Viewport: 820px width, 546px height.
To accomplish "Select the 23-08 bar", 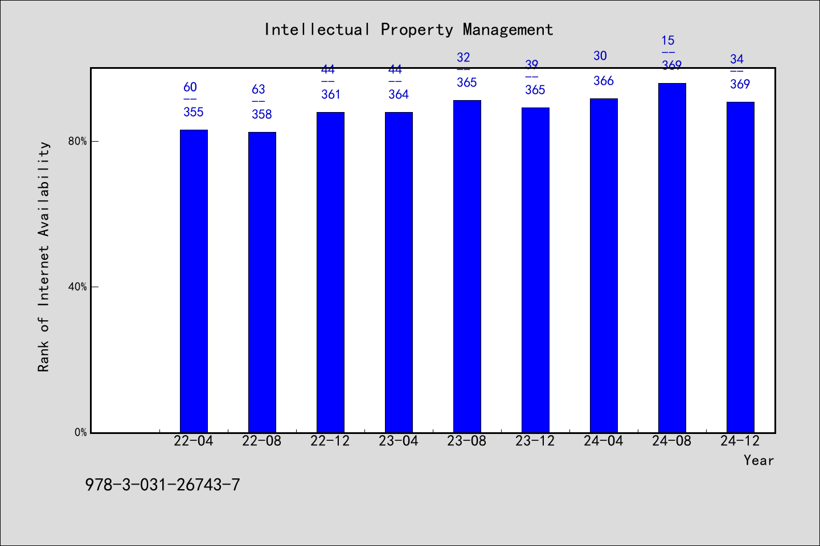I will coord(467,266).
